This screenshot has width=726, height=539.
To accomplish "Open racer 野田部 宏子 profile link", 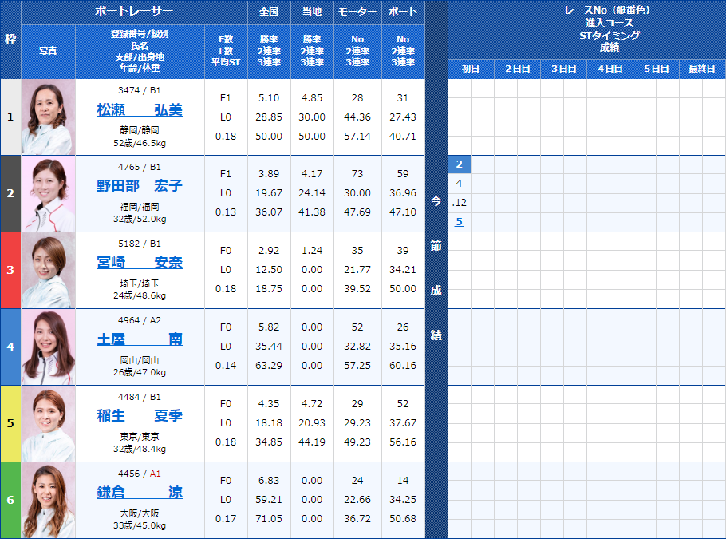I will pyautogui.click(x=140, y=186).
